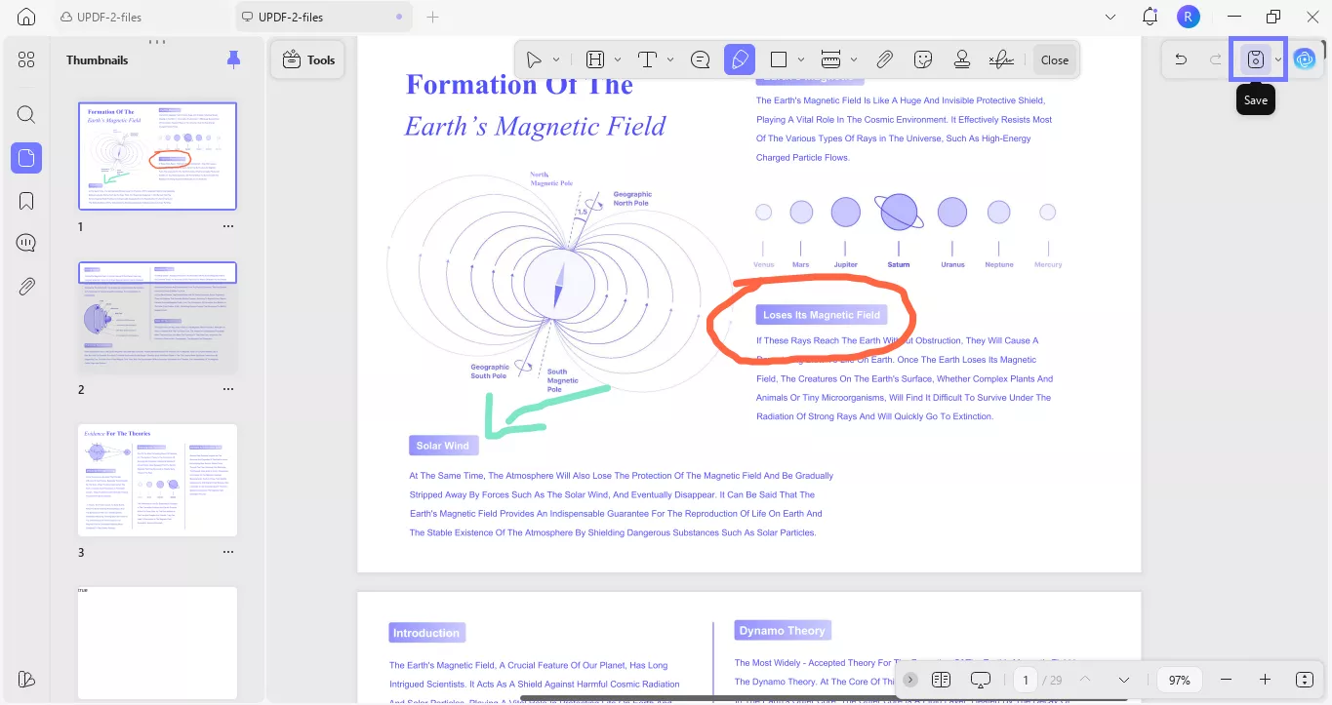Save the document
This screenshot has width=1332, height=705.
pyautogui.click(x=1256, y=59)
